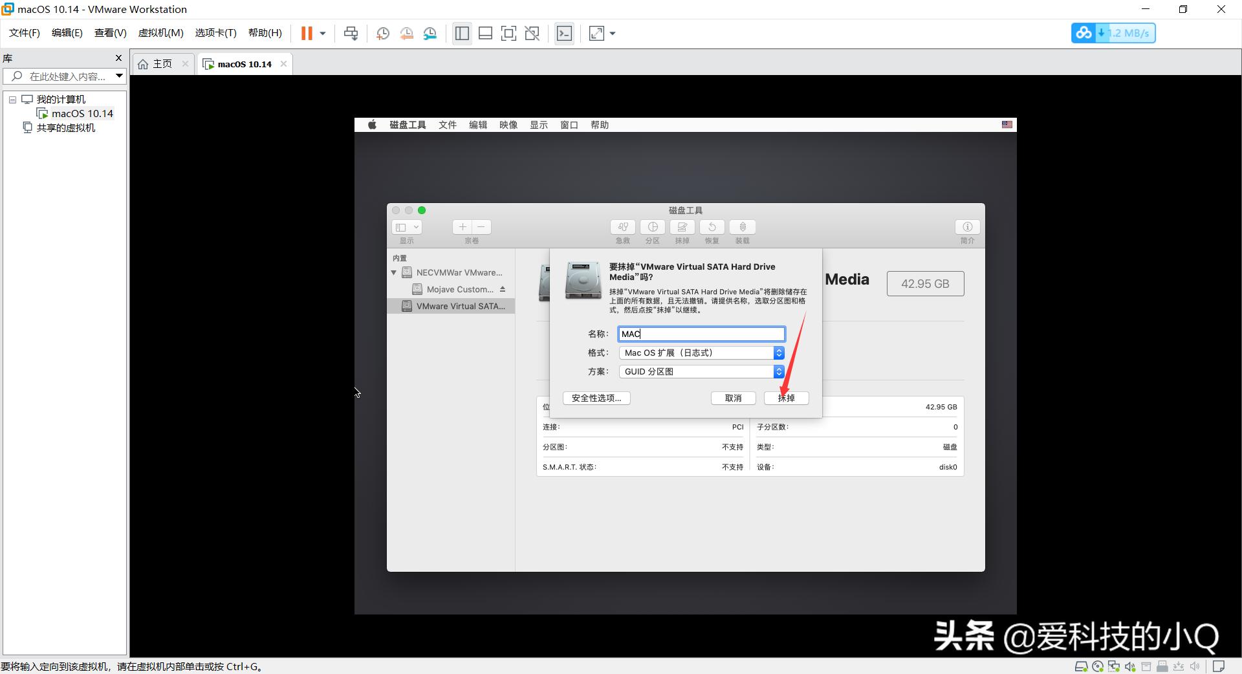The width and height of the screenshot is (1242, 674).
Task: Toggle the thumbnail bar display
Action: tap(485, 33)
